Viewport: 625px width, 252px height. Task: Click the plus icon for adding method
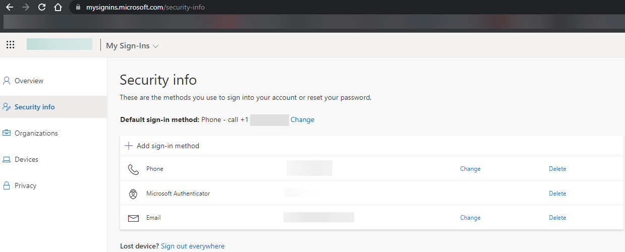[x=129, y=146]
